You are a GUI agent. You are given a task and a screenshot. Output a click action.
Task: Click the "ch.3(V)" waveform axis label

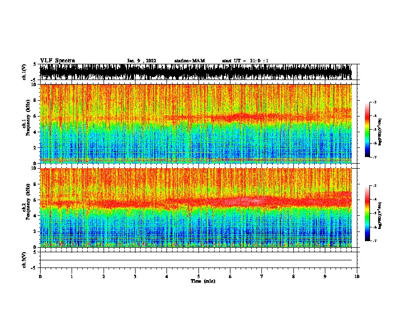tap(24, 260)
